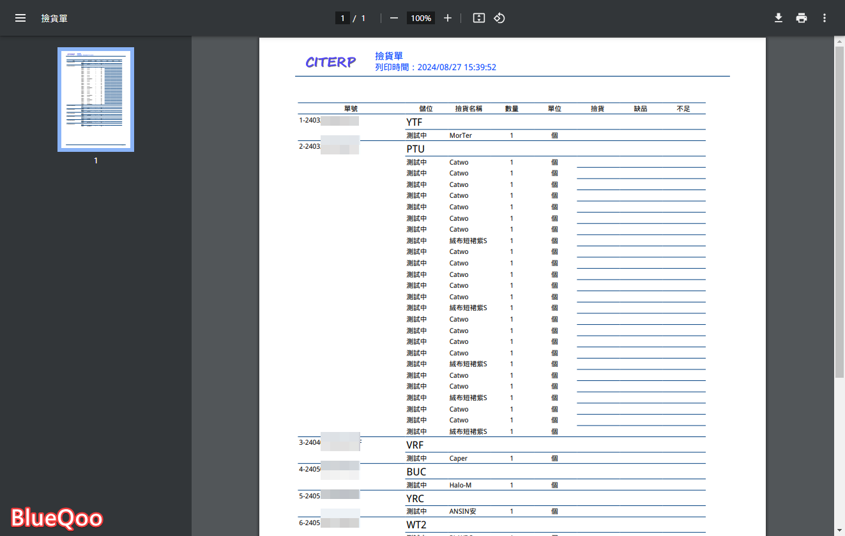Click the vertical scrollbar thumb
The image size is (845, 536).
(x=839, y=211)
